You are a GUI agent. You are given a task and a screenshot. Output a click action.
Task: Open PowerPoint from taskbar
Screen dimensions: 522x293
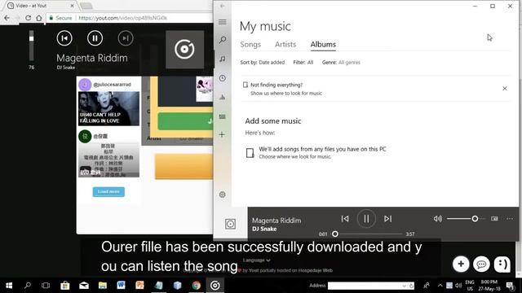pyautogui.click(x=139, y=286)
